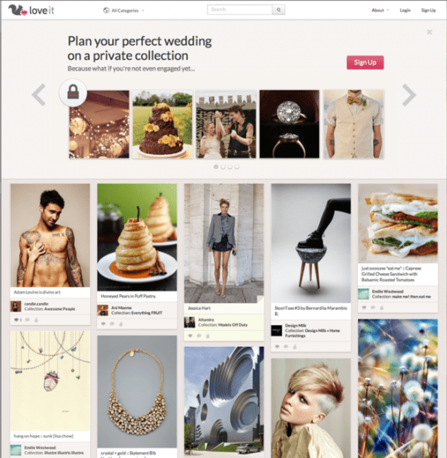Click the search magnifier button
The height and width of the screenshot is (458, 447).
tap(279, 10)
